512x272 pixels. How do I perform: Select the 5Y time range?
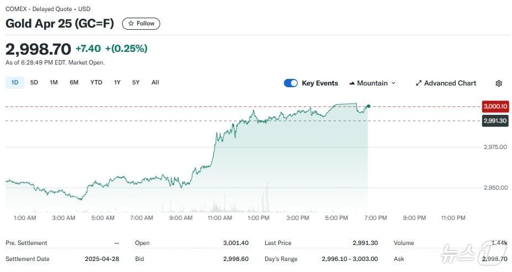[x=136, y=83]
